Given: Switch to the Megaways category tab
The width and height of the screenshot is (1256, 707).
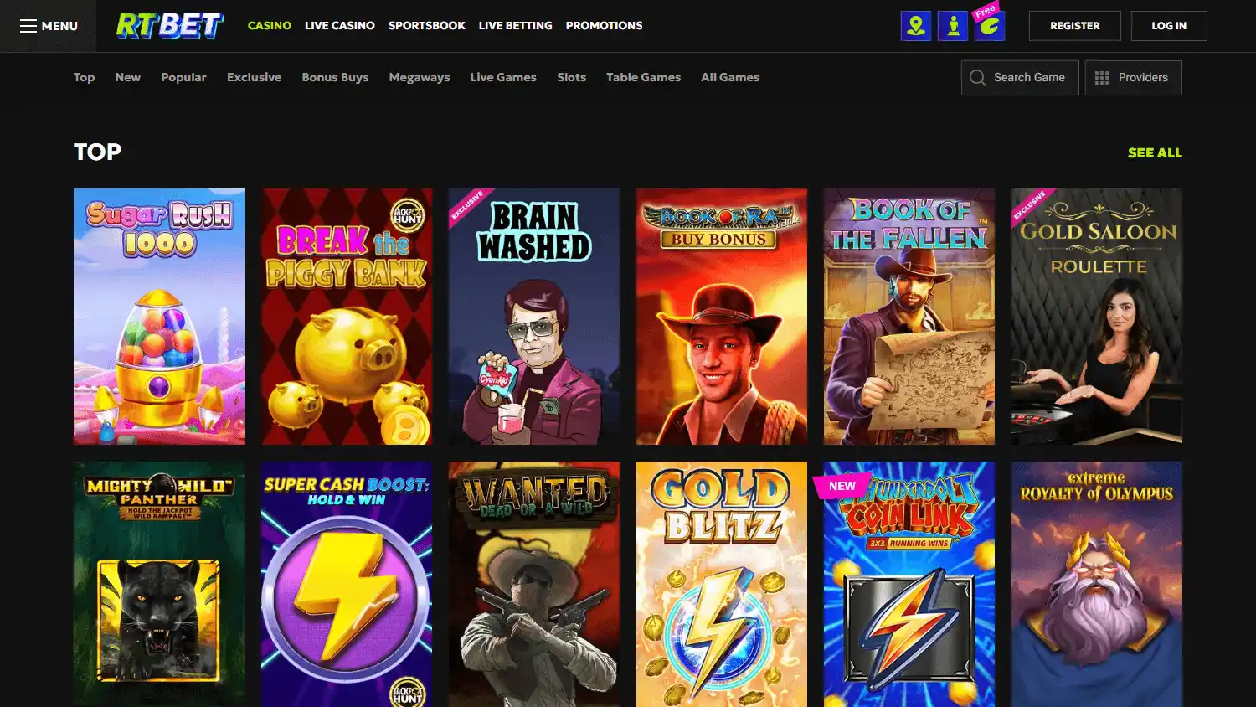Looking at the screenshot, I should [x=419, y=77].
